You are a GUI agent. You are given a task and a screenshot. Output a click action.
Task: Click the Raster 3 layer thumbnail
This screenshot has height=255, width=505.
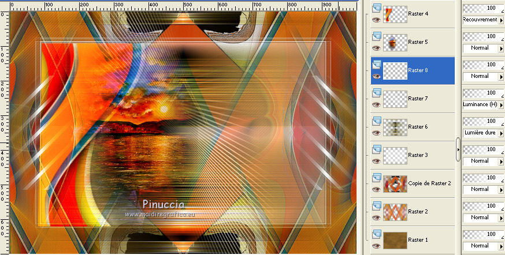(x=395, y=156)
